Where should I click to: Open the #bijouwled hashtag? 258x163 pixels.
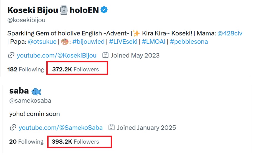coord(88,42)
